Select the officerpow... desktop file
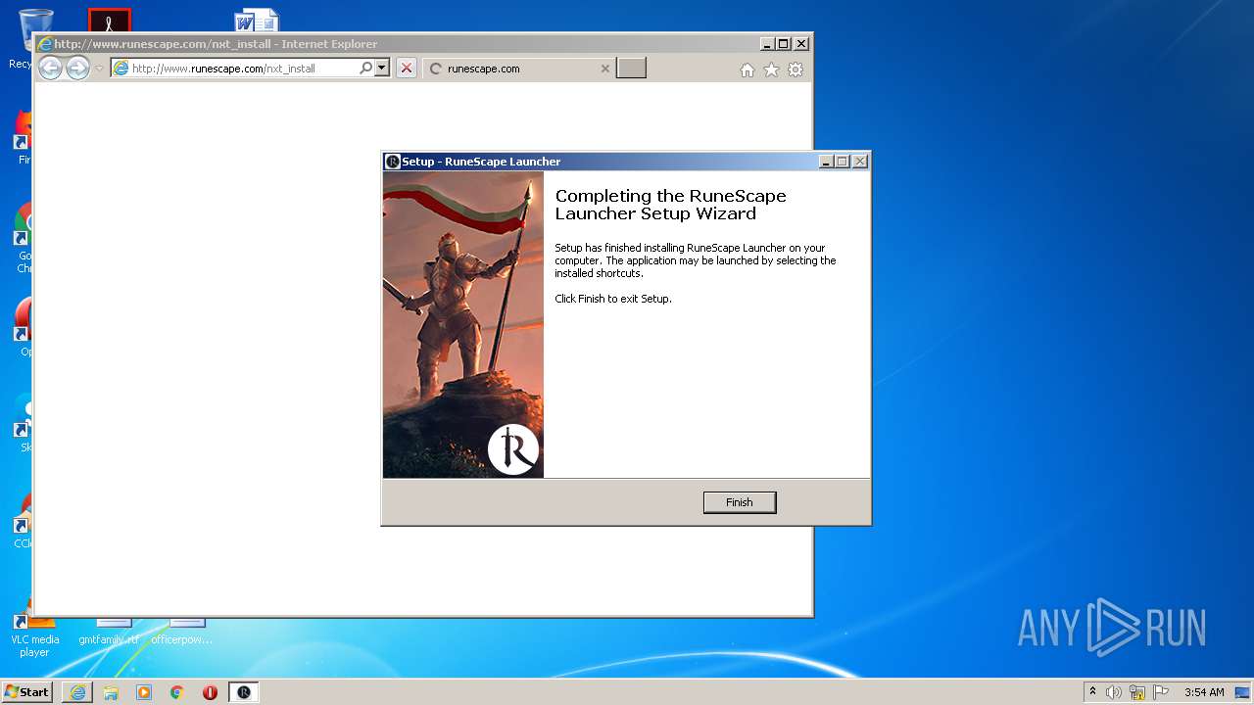This screenshot has width=1254, height=705. (x=182, y=632)
